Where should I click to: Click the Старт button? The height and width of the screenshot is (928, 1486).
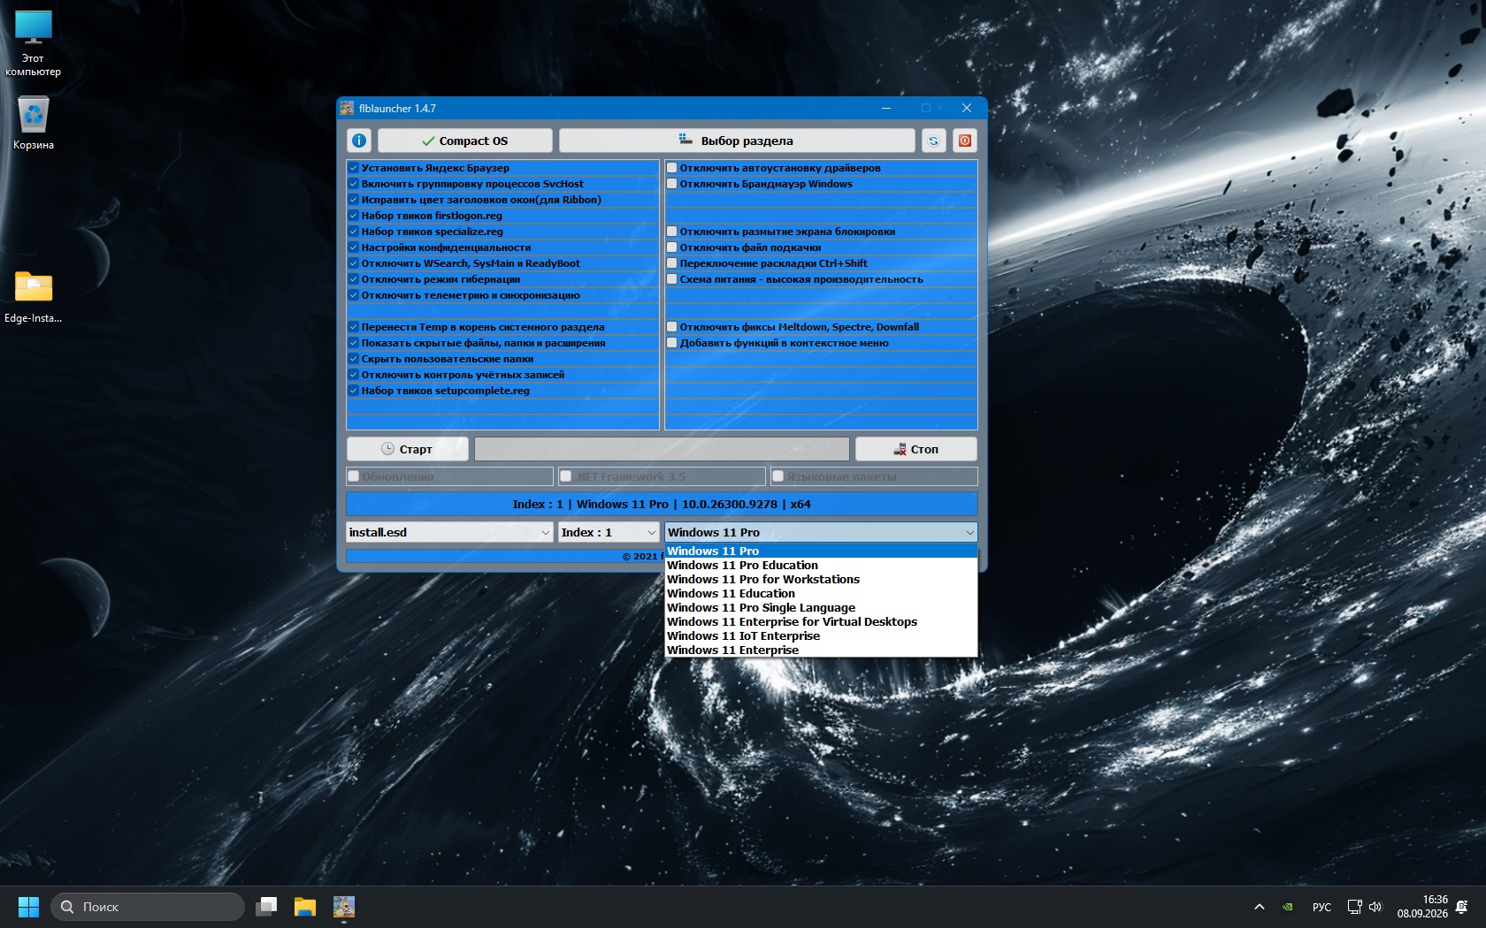(407, 449)
